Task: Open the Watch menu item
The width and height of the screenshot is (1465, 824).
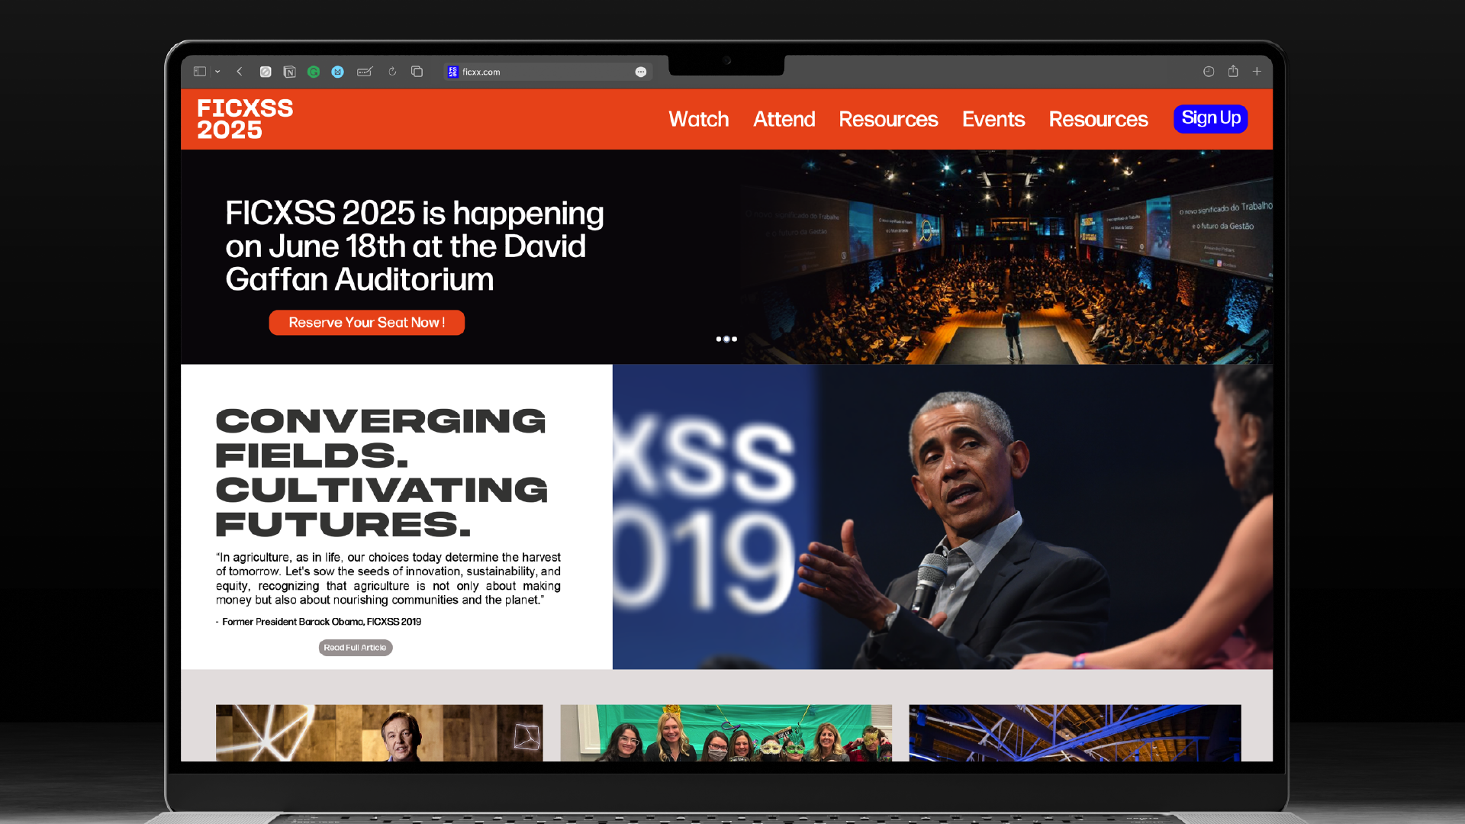Action: [x=698, y=119]
